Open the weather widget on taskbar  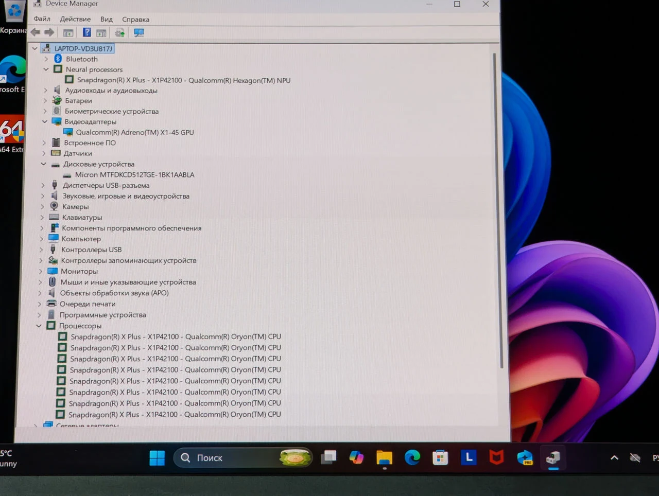point(9,458)
